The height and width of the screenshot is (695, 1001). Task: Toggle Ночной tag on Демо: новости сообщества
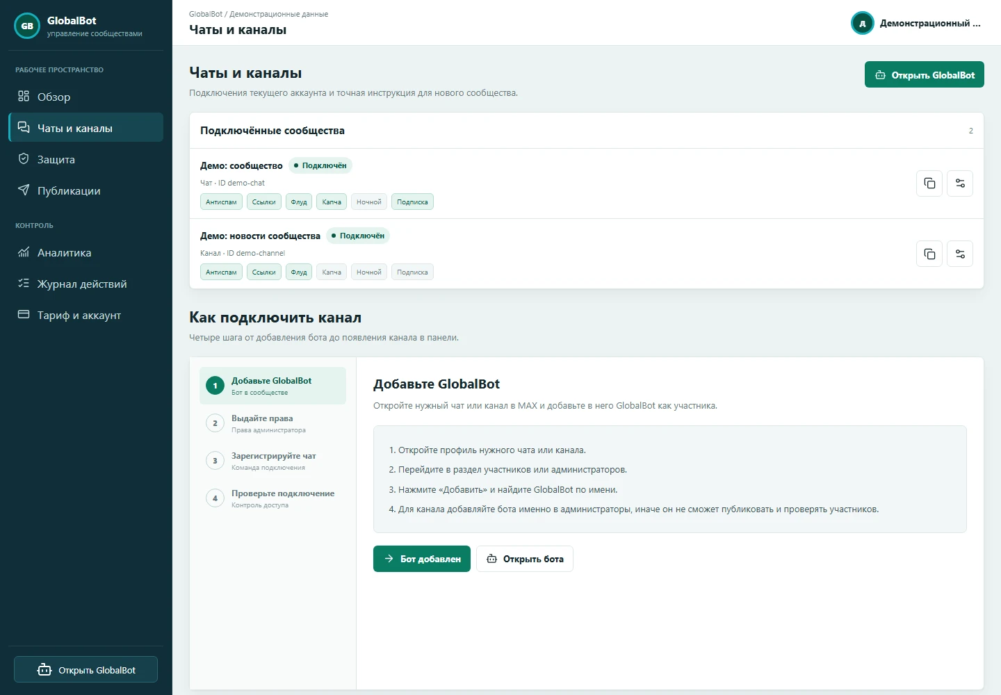point(369,272)
